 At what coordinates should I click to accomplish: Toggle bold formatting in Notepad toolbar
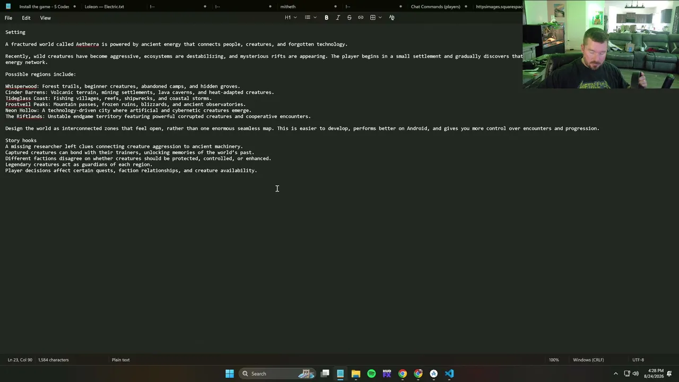pyautogui.click(x=326, y=18)
